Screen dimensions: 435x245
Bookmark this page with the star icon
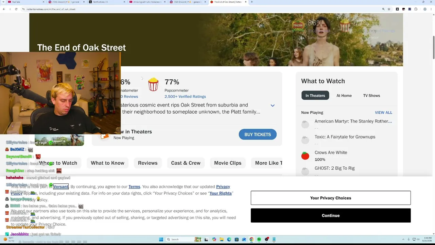click(x=389, y=9)
